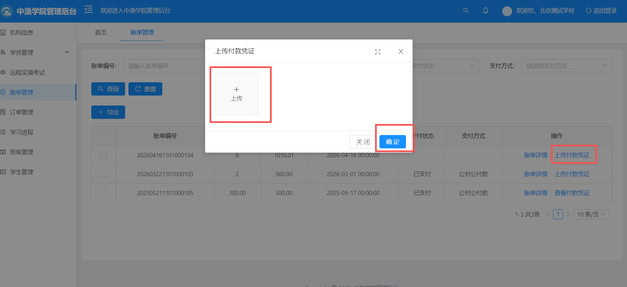The width and height of the screenshot is (627, 287).
Task: Go to next page arrow
Action: click(x=568, y=214)
